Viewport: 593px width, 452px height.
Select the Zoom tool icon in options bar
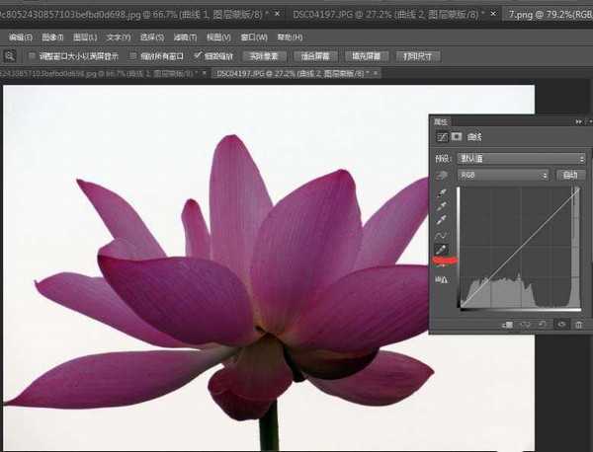10,56
